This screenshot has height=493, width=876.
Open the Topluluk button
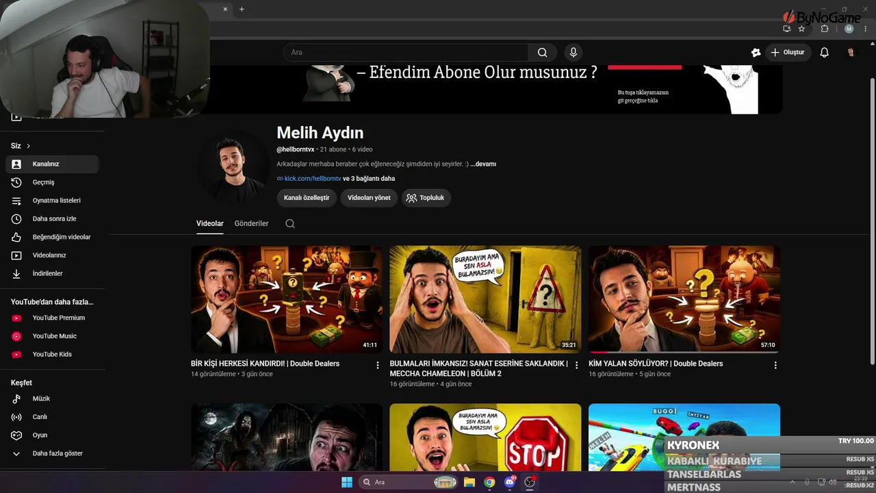click(426, 198)
